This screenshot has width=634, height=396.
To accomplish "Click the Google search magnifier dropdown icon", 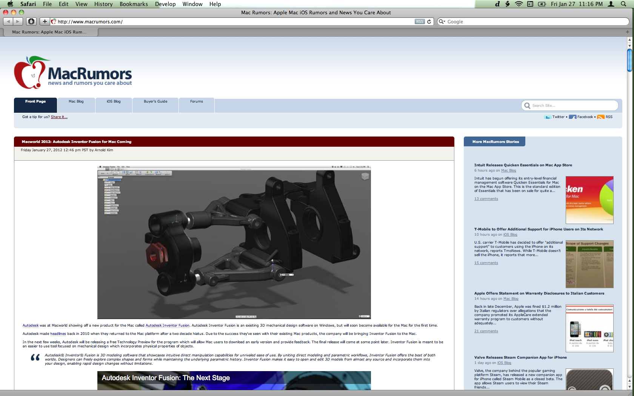I will (x=442, y=21).
